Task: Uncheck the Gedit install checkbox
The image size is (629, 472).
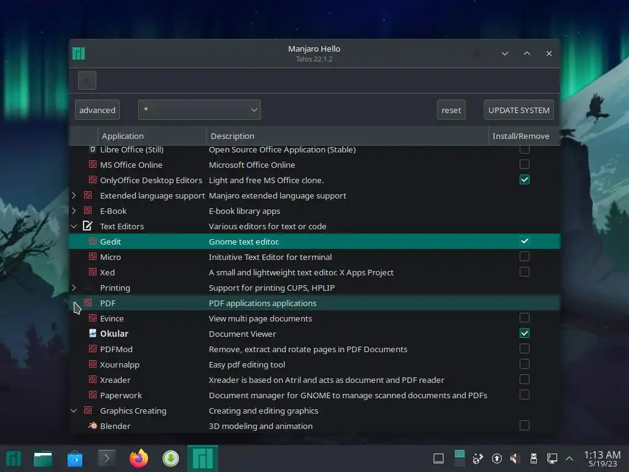Action: pyautogui.click(x=525, y=241)
